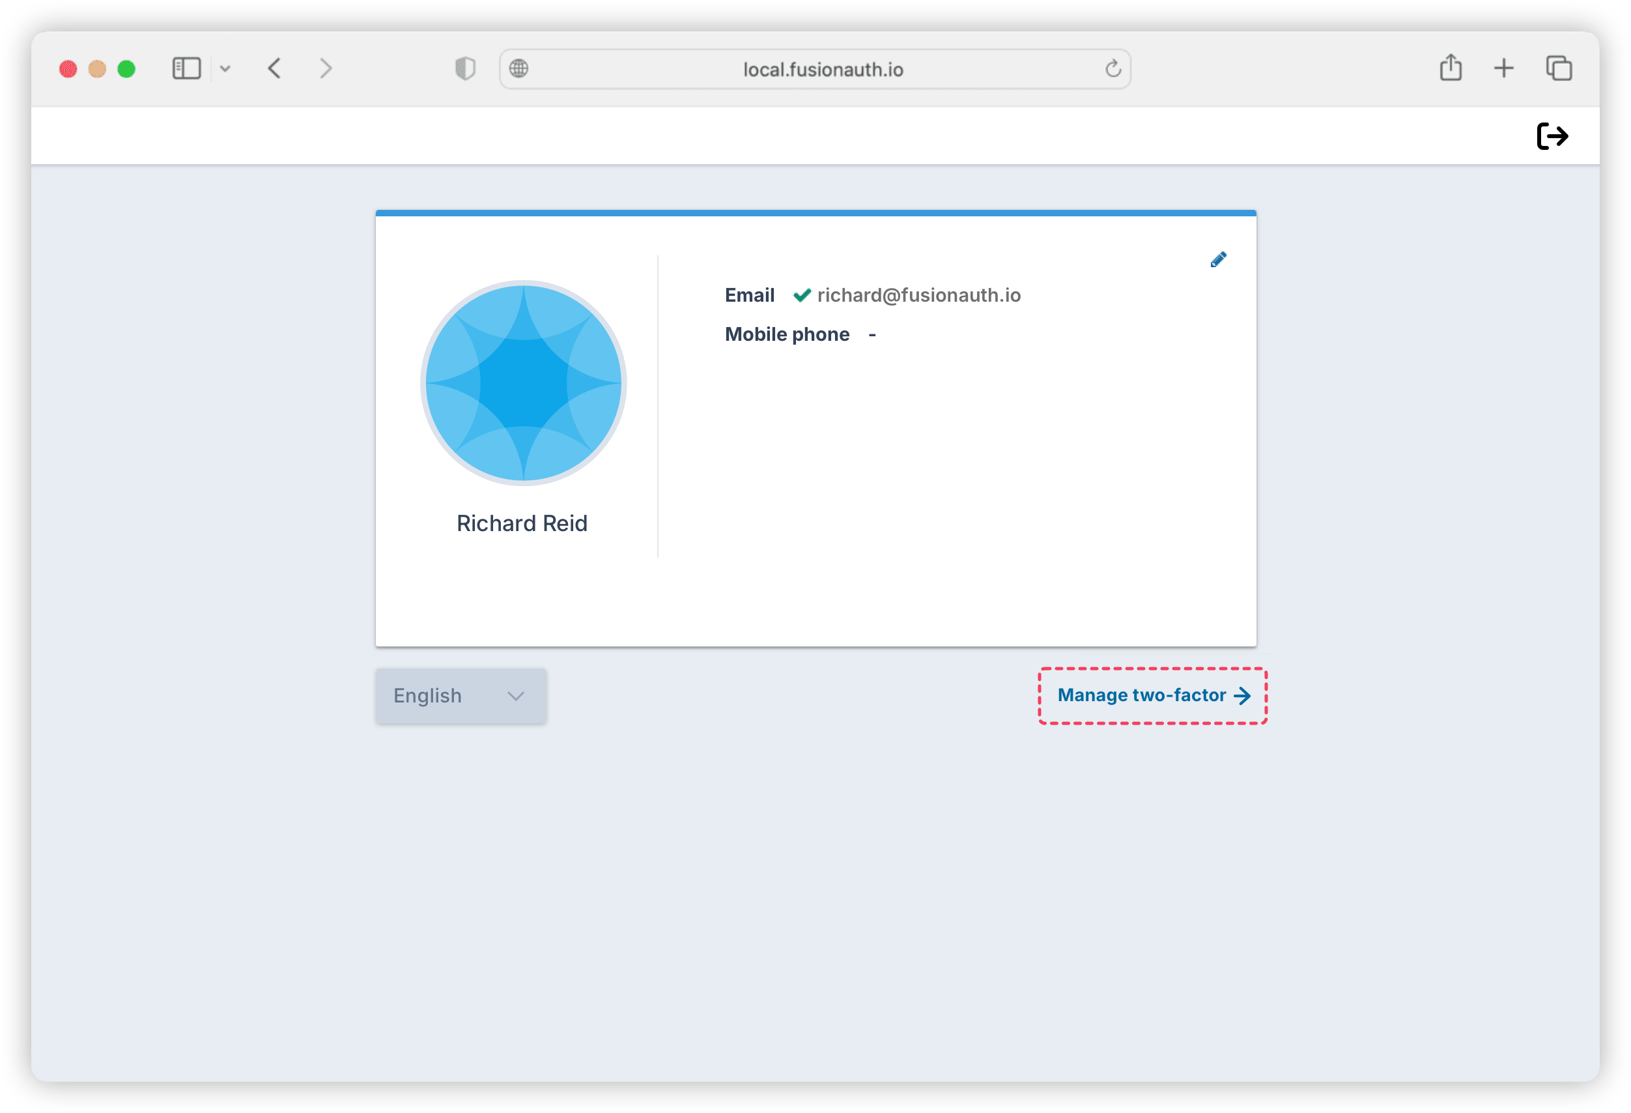Click the richard@fusionauth.io email address

click(x=918, y=295)
